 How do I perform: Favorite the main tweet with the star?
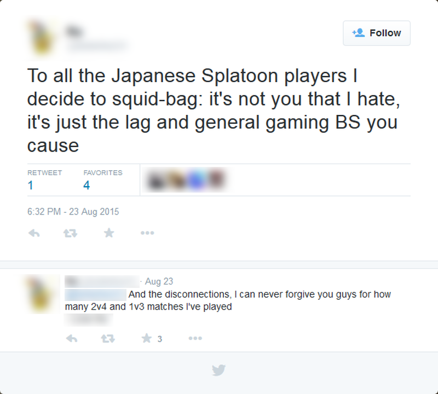(x=109, y=233)
